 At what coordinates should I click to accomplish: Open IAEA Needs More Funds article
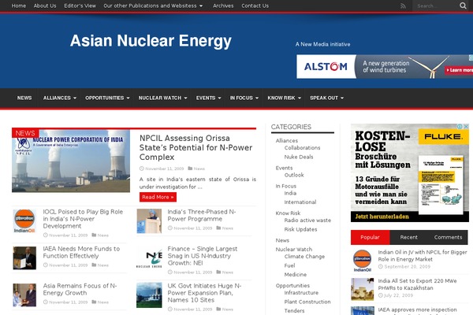click(81, 252)
